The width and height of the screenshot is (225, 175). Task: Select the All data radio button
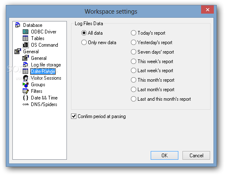tap(84, 33)
